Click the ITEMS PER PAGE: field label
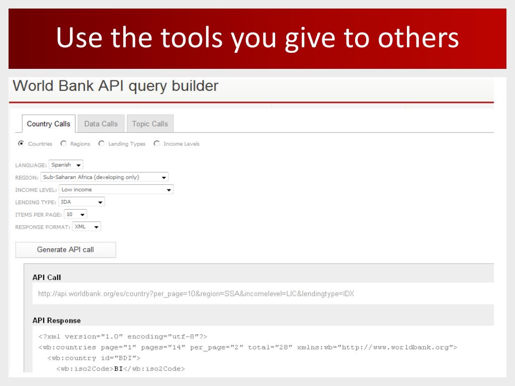 tap(38, 215)
